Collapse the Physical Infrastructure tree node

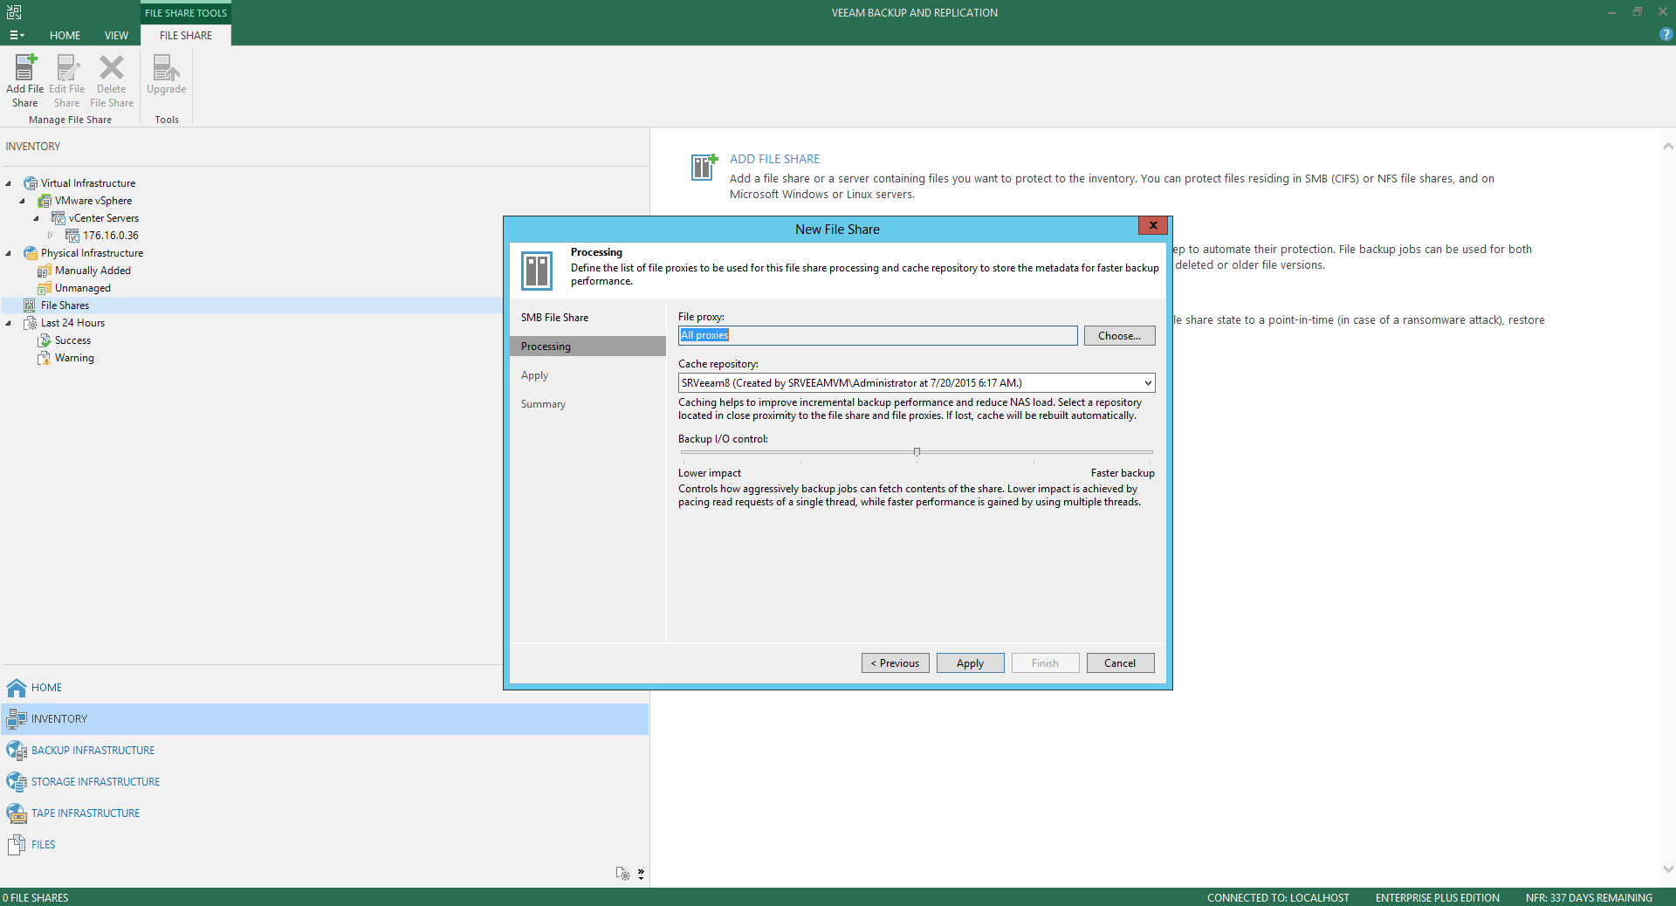tap(9, 253)
